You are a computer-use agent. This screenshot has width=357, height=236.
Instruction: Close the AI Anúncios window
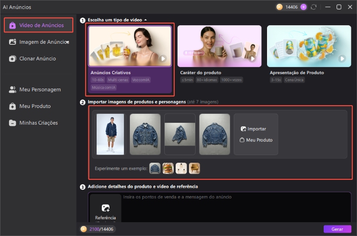[x=350, y=7]
